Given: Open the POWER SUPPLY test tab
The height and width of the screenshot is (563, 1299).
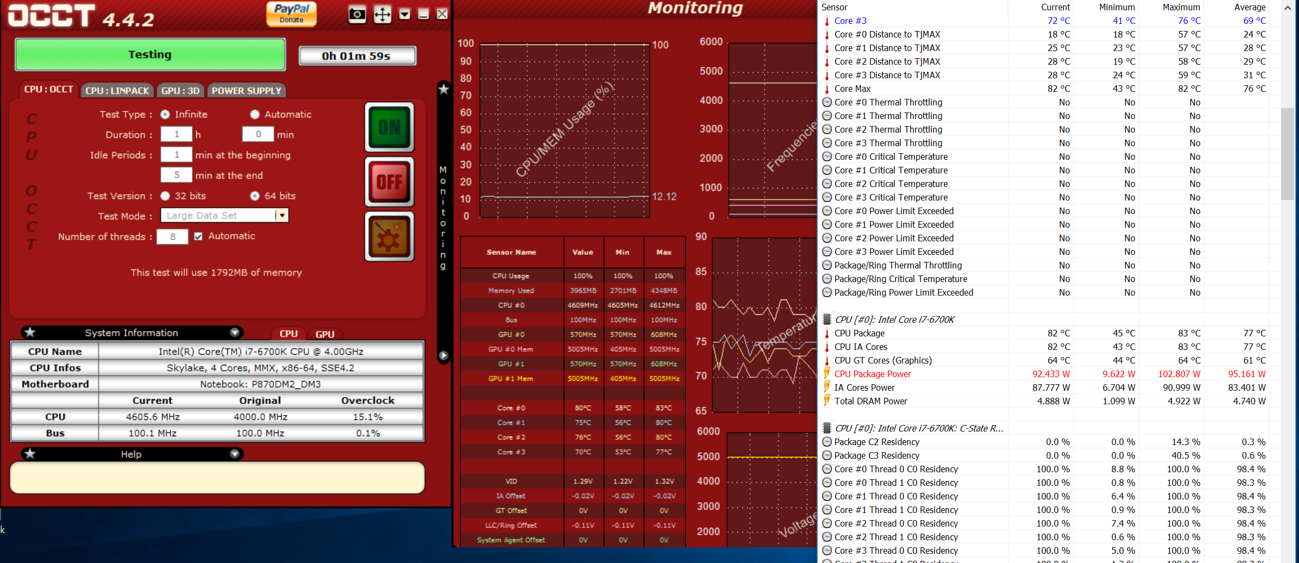Looking at the screenshot, I should pos(246,91).
